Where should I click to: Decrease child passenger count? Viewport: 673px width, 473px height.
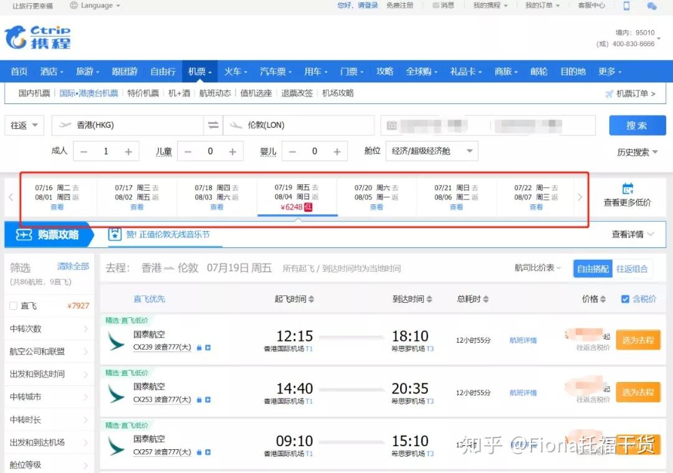pos(188,151)
